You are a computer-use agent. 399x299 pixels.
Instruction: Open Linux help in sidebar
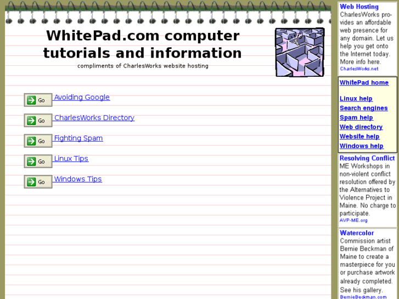point(356,99)
